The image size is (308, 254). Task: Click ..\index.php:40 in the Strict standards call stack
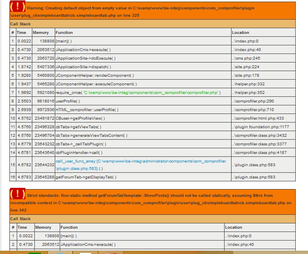pyautogui.click(x=239, y=245)
